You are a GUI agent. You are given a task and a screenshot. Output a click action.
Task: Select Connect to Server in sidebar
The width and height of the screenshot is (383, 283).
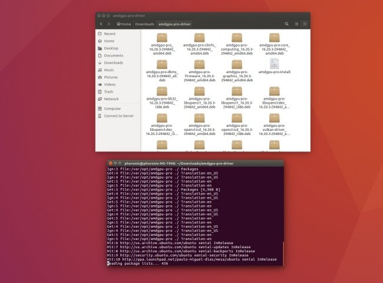coord(118,116)
